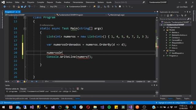Select Vino.cs in Solution Explorer
This screenshot has width=196, height=110.
pyautogui.click(x=175, y=48)
